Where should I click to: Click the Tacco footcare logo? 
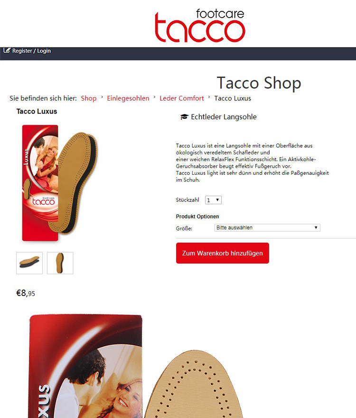coord(200,26)
